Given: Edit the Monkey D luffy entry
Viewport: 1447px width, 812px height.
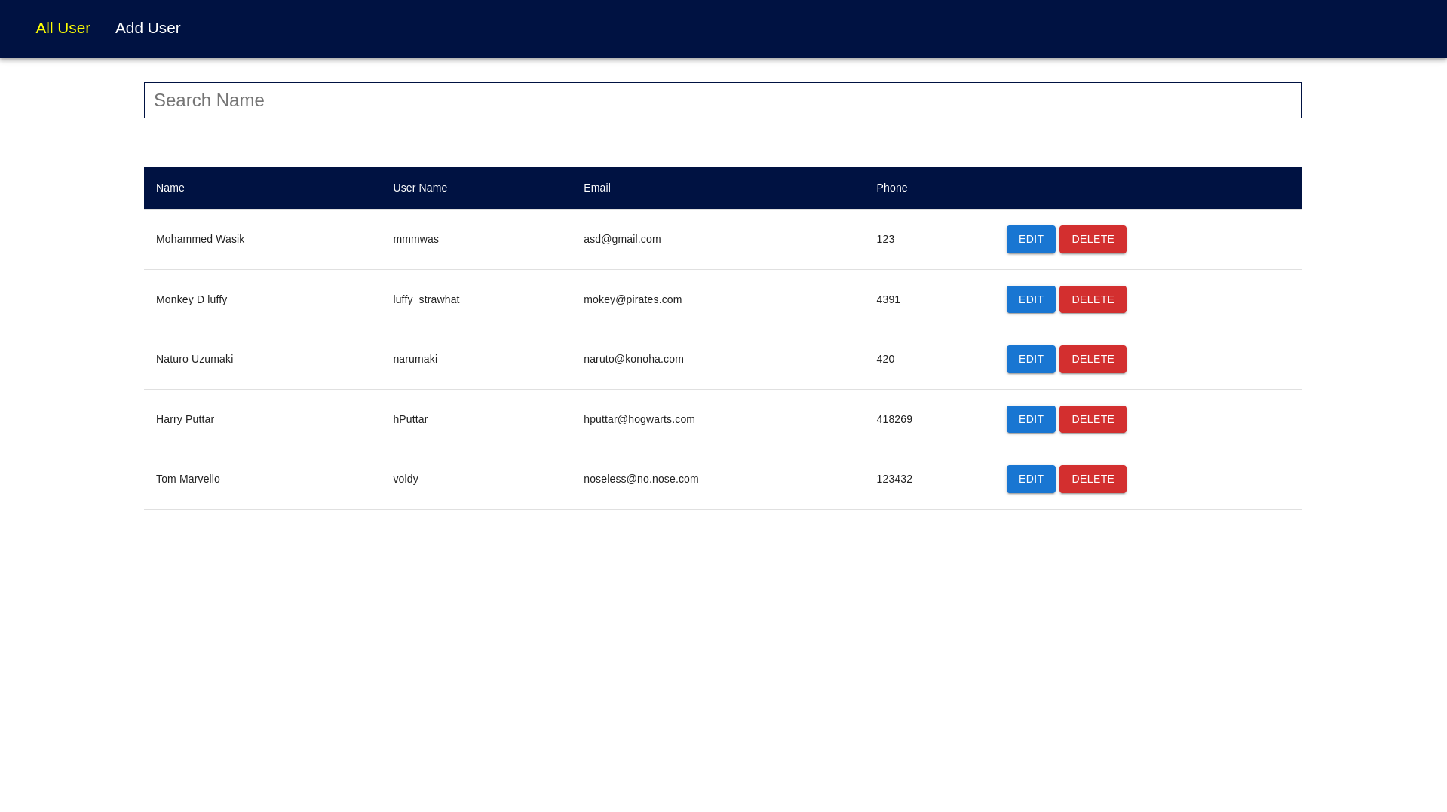Looking at the screenshot, I should pyautogui.click(x=1030, y=299).
